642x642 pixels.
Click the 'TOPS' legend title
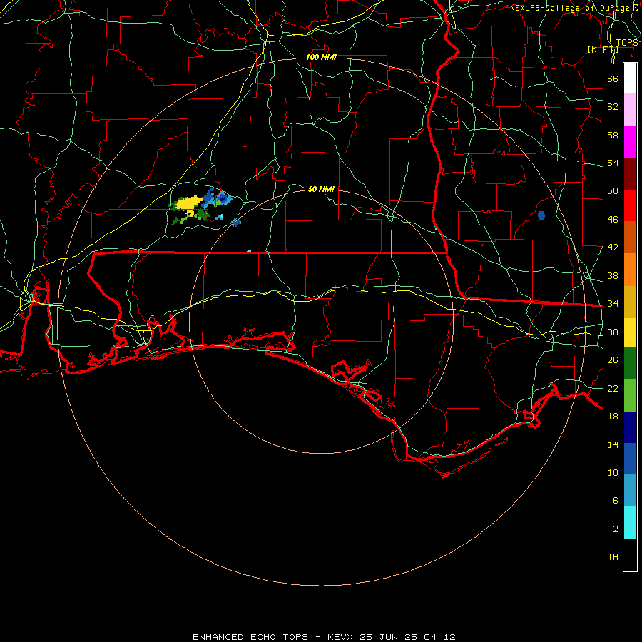point(627,43)
